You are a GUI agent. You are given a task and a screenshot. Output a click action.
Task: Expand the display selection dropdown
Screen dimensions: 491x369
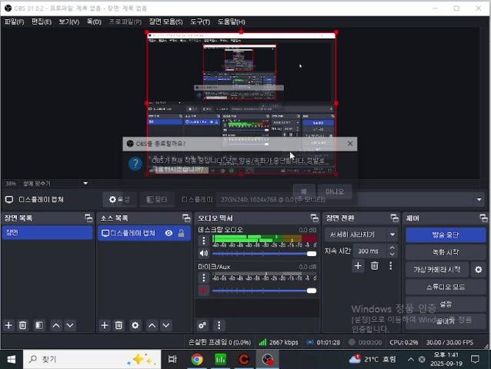[x=479, y=199]
